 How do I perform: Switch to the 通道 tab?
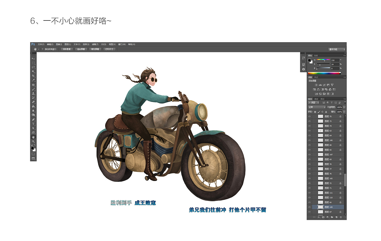pos(316,99)
